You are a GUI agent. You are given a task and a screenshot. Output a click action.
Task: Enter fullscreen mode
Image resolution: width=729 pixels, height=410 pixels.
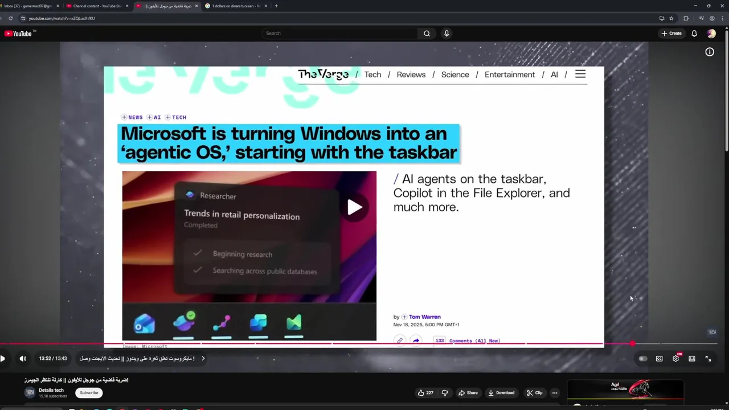[708, 359]
